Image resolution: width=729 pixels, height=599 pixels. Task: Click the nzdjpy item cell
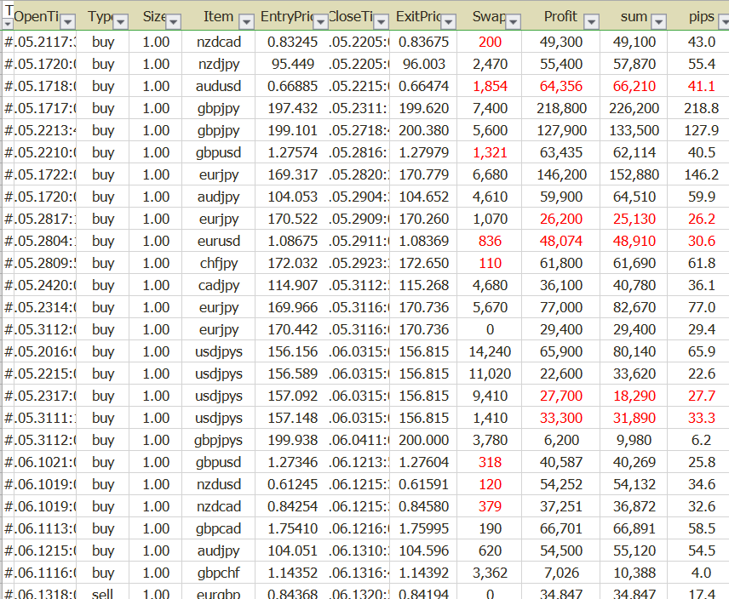pos(219,64)
